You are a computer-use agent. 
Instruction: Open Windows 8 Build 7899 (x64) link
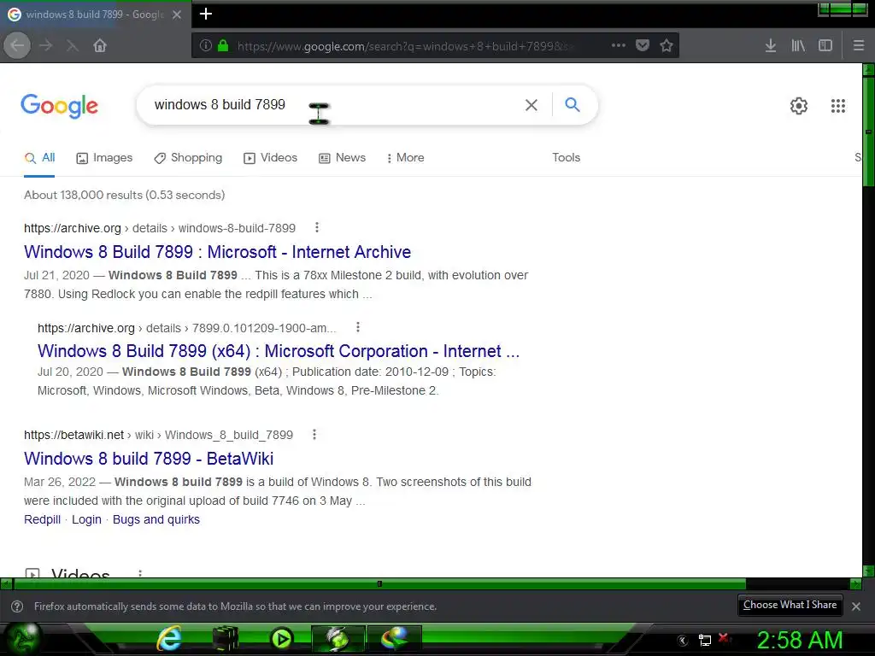coord(279,351)
